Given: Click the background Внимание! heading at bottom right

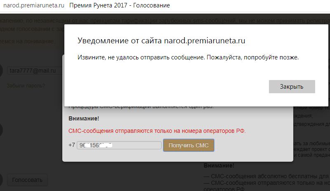Looking at the screenshot, I should [x=219, y=165].
